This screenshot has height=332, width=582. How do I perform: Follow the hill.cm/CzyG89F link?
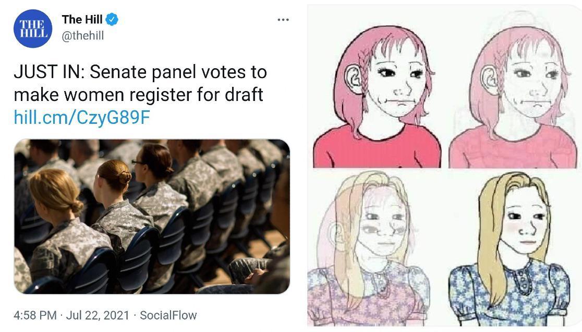(x=82, y=118)
